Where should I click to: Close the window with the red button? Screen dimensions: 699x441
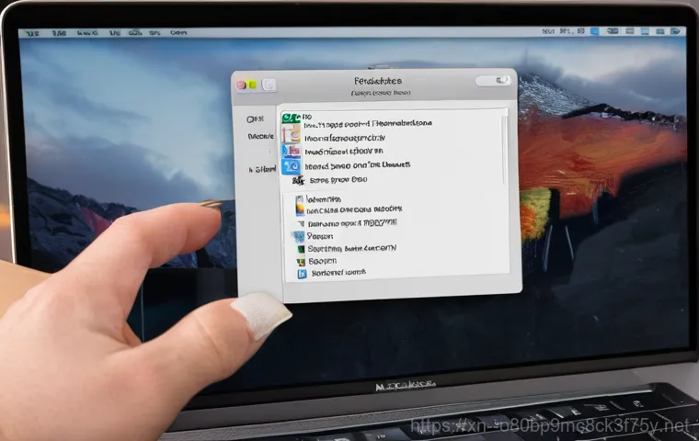[x=241, y=85]
